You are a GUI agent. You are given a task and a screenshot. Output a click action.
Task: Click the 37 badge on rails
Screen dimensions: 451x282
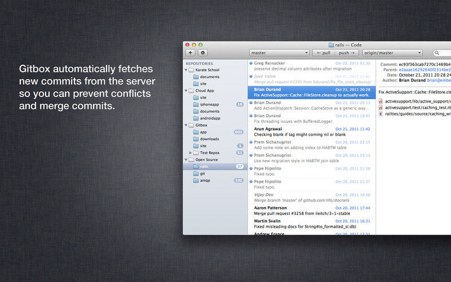(x=240, y=166)
